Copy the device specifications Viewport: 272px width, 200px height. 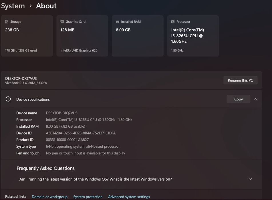click(238, 99)
